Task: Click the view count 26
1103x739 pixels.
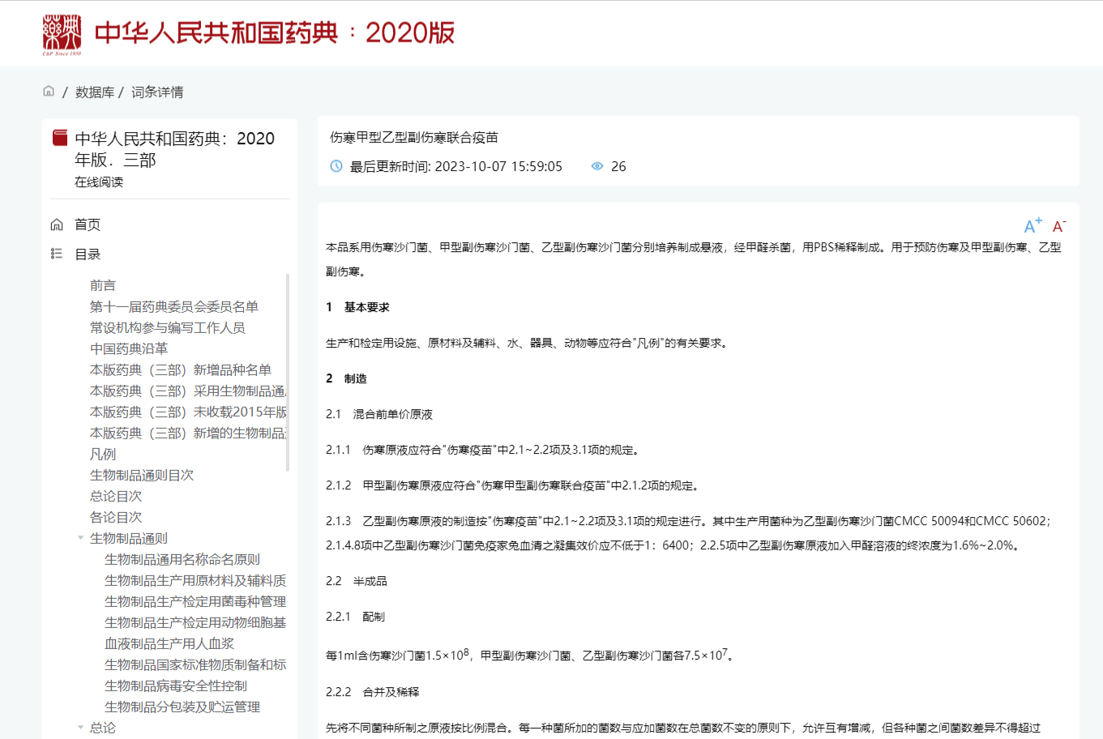Action: point(618,166)
